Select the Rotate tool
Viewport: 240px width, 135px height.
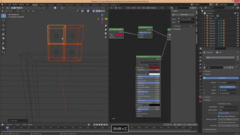[x=3, y=30]
